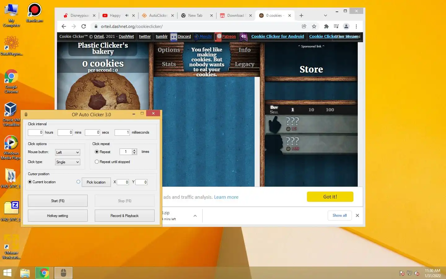The height and width of the screenshot is (279, 446).
Task: Open the Learn more link
Action: point(226,197)
